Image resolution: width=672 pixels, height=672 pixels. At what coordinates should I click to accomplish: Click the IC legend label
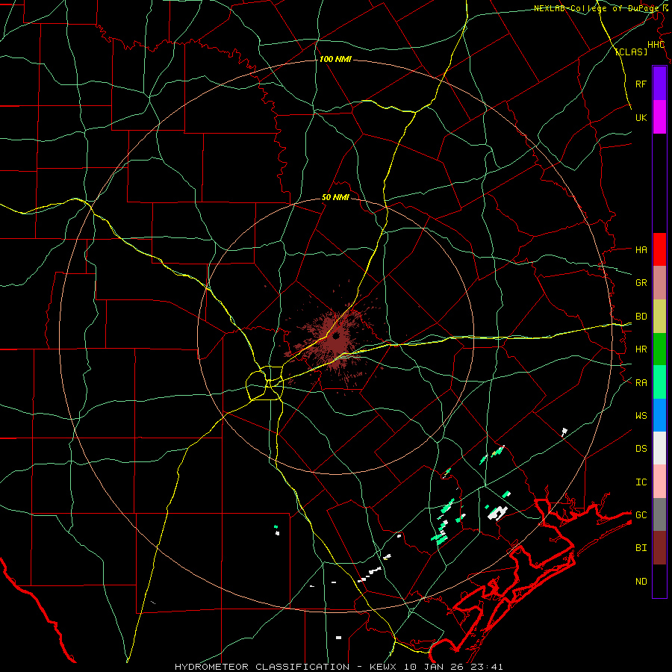pos(641,482)
